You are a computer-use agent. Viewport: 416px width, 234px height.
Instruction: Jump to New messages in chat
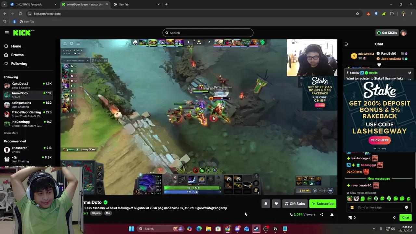(x=379, y=178)
